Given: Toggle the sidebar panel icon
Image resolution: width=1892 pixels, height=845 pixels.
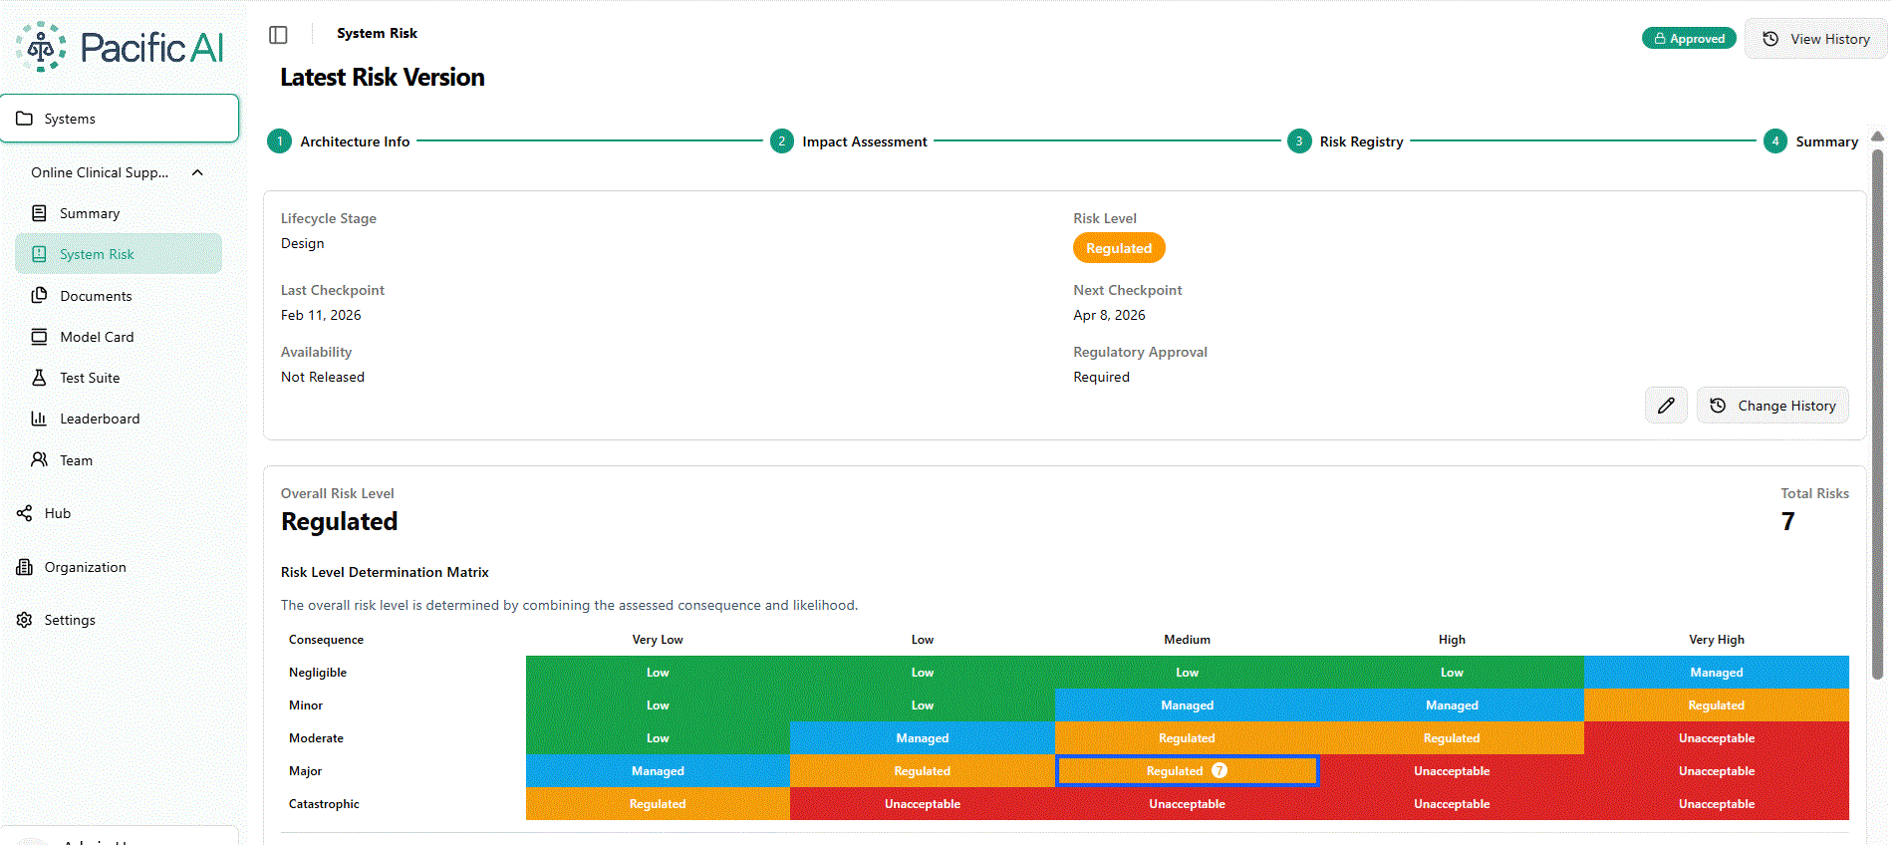Looking at the screenshot, I should point(278,35).
